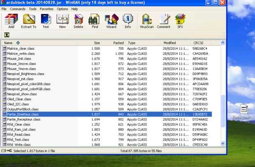The width and height of the screenshot is (255, 167).
Task: Sort list by Packed column header
Action: [x=114, y=43]
